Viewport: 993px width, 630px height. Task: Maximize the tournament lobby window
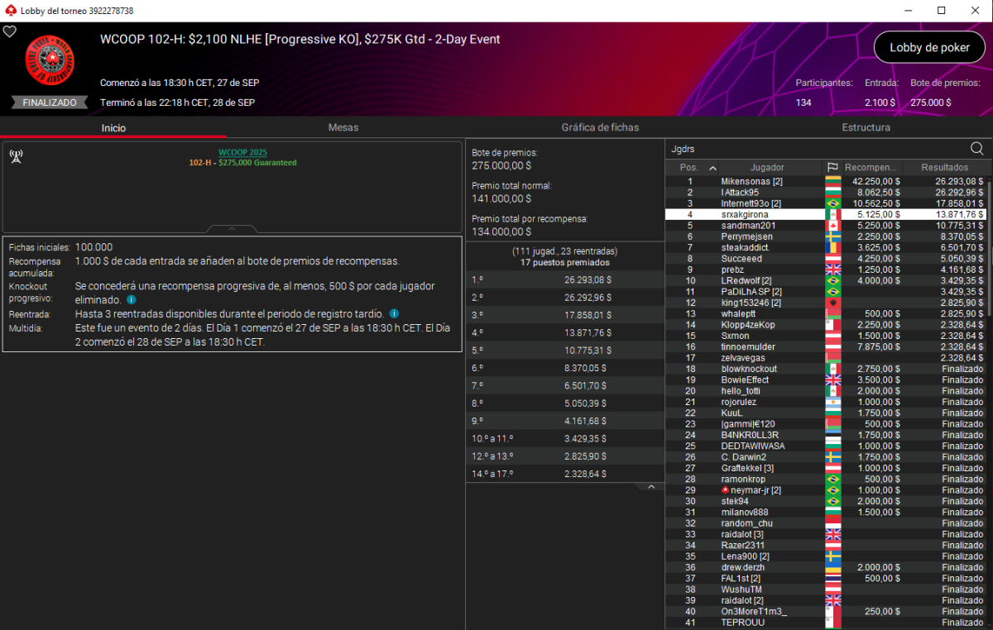[x=941, y=11]
